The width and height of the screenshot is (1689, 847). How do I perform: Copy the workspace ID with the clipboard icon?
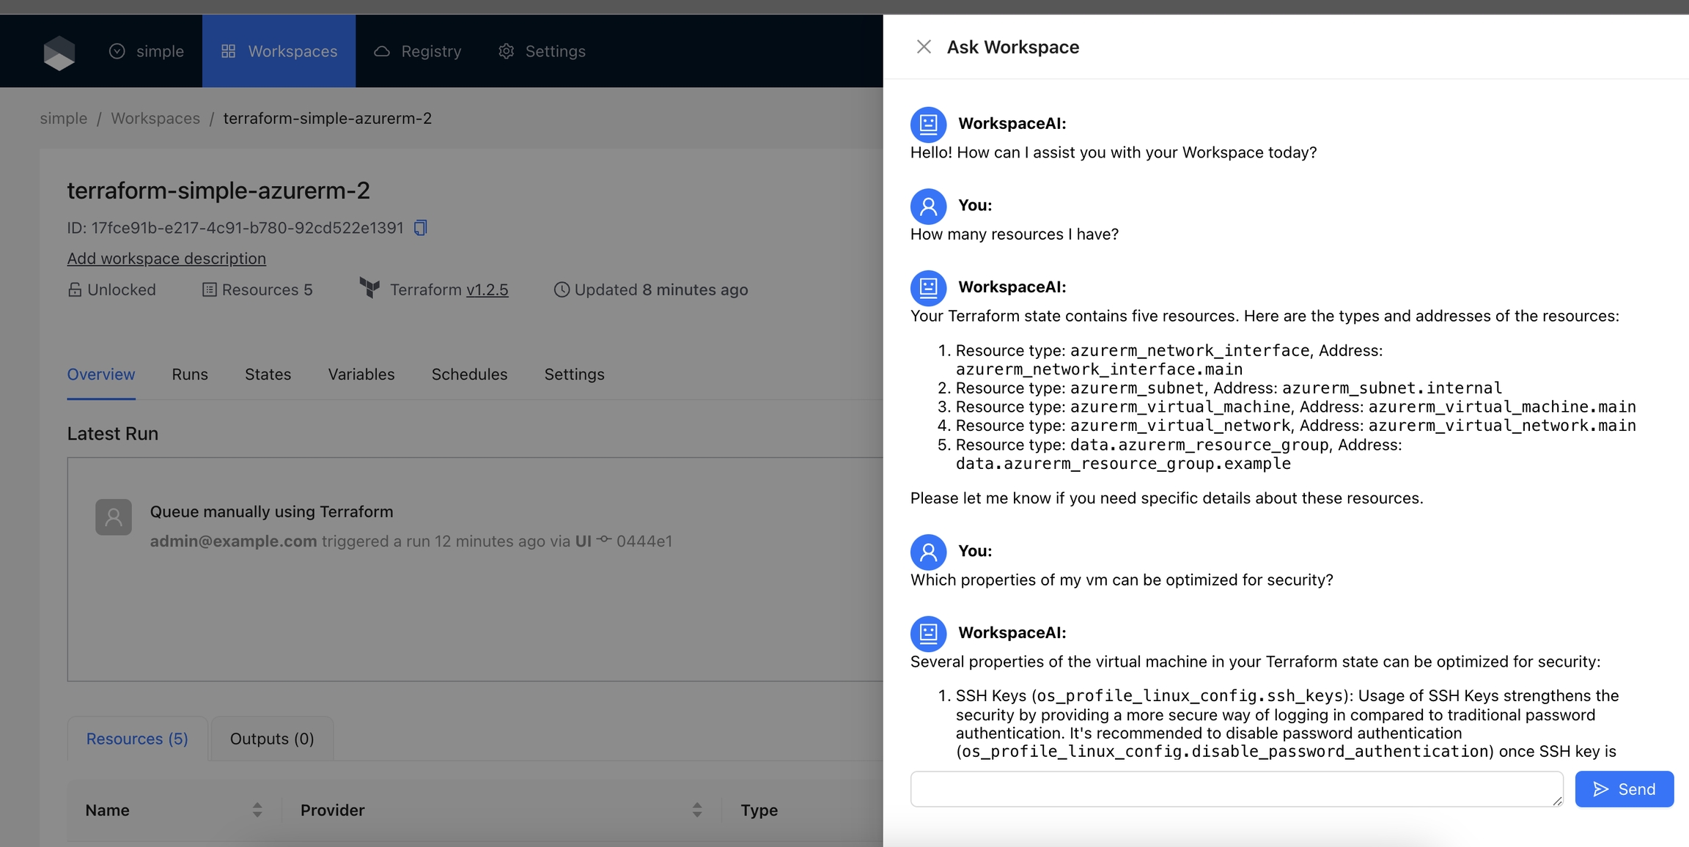(420, 228)
